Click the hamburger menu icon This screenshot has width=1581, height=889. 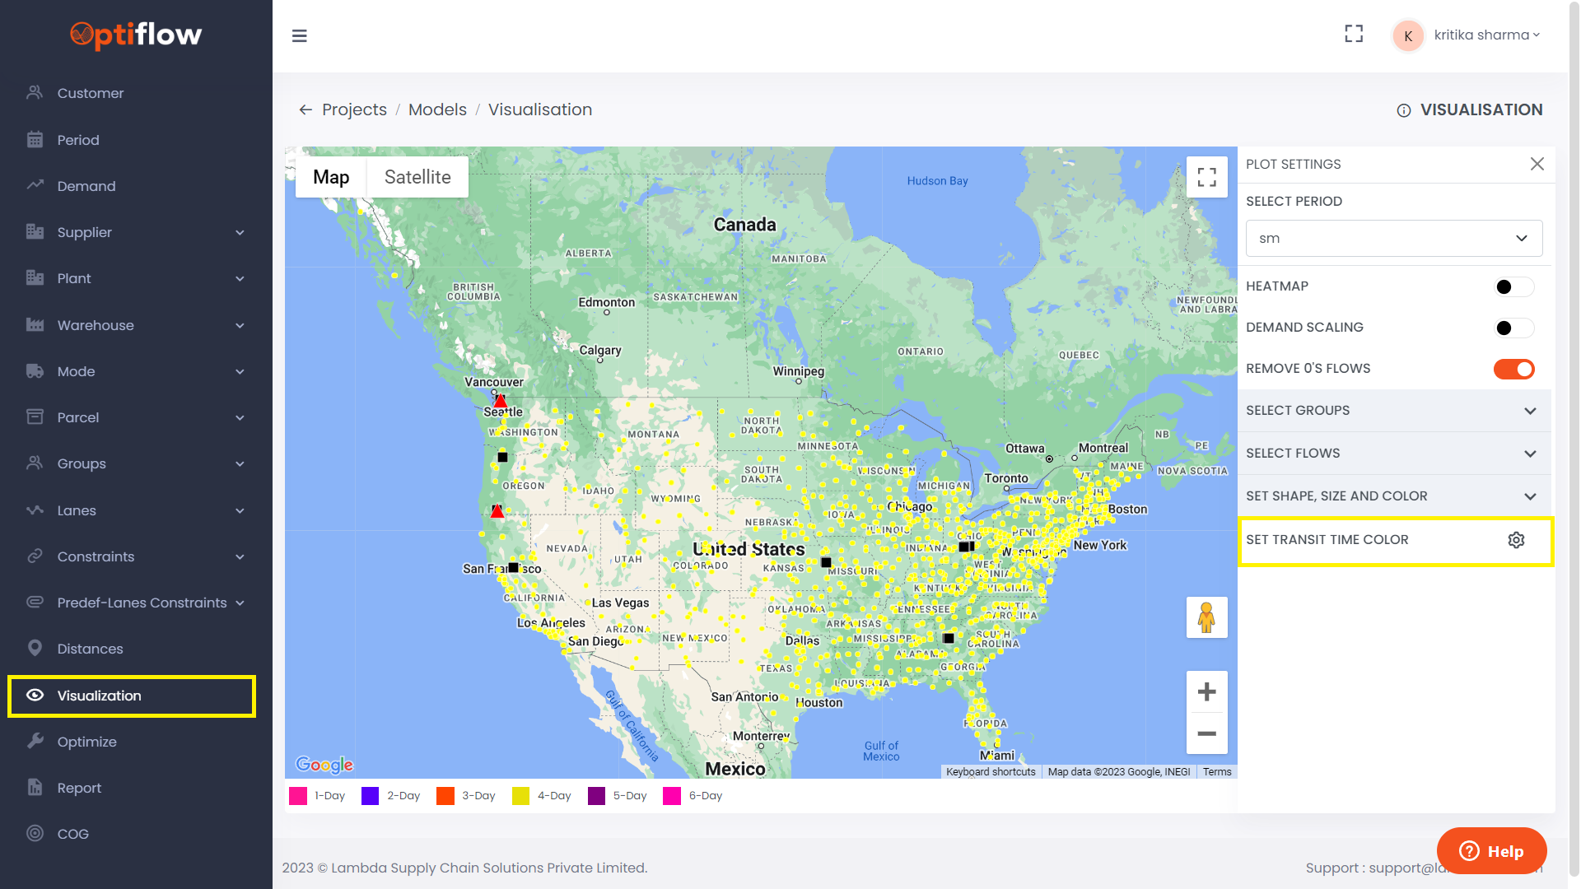300,35
